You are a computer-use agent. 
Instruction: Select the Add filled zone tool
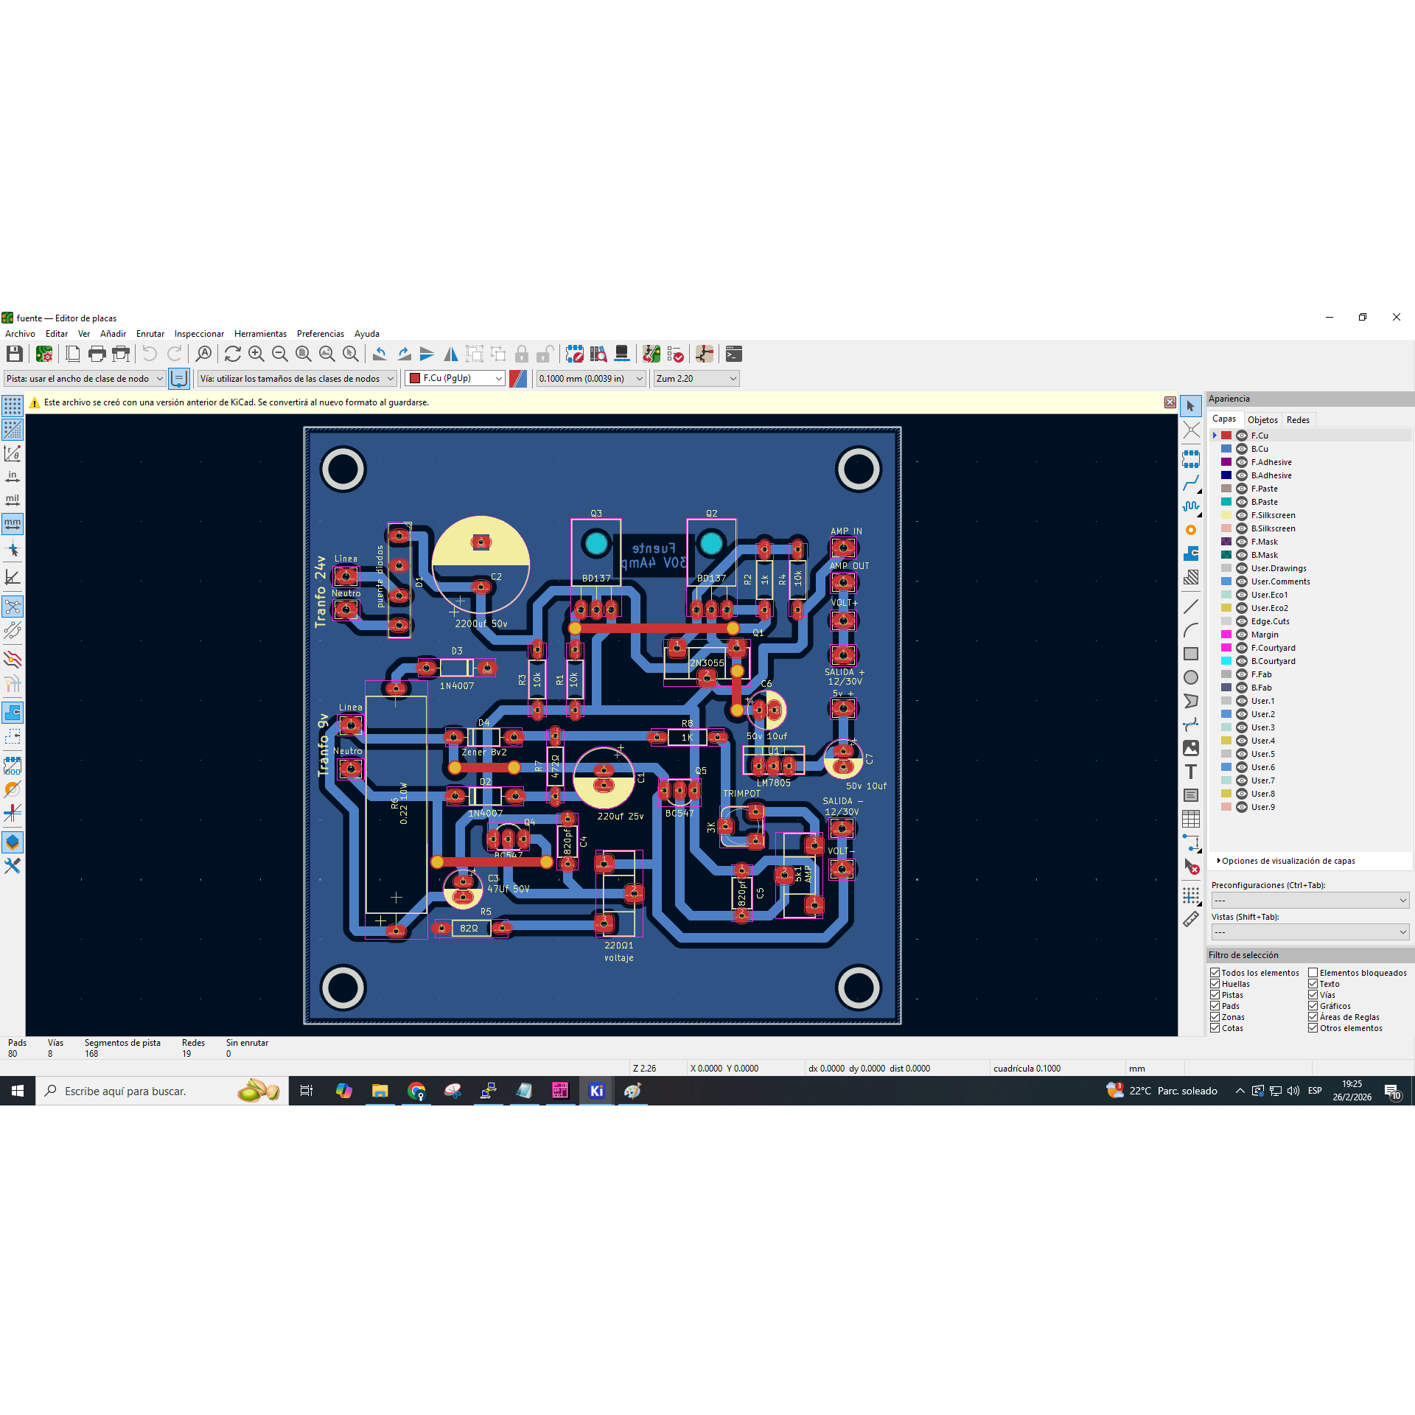click(1191, 553)
